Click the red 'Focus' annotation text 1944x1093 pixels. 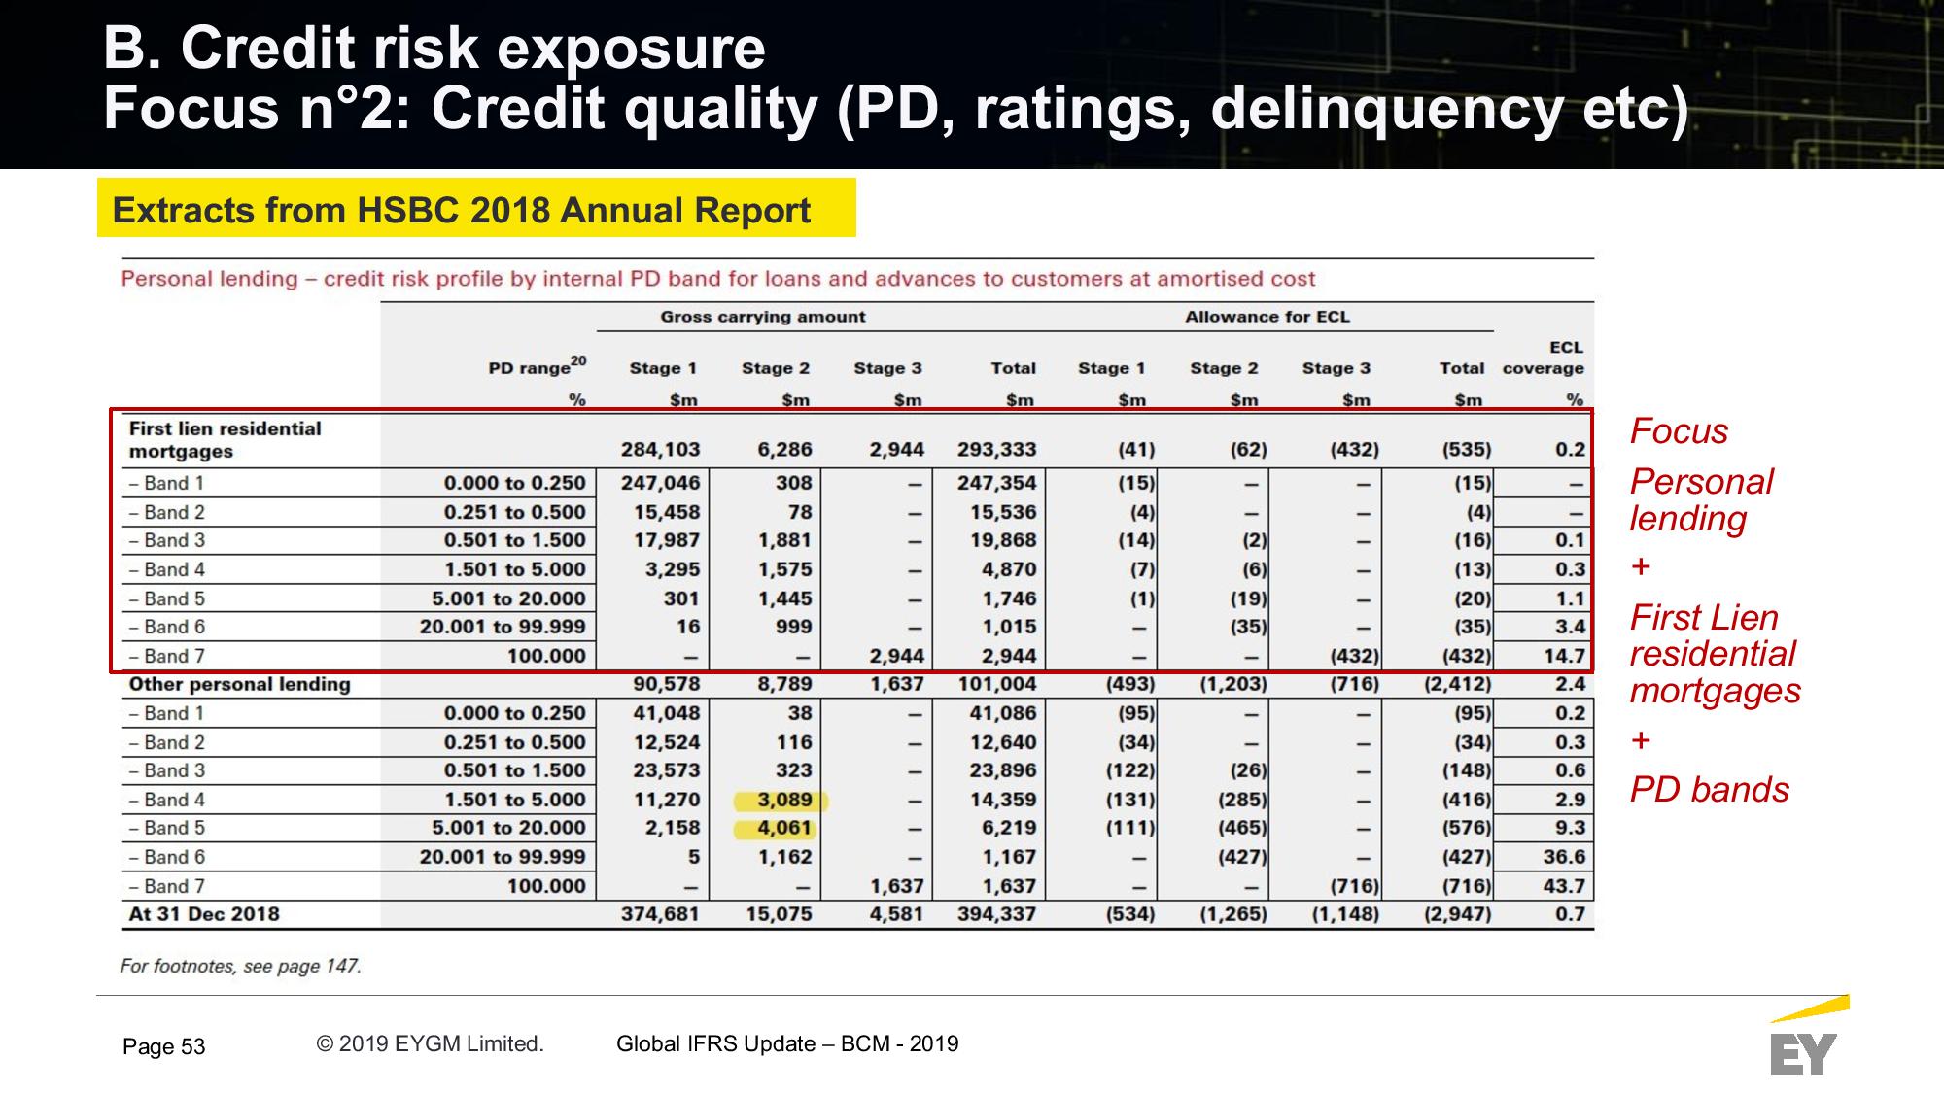point(1679,431)
